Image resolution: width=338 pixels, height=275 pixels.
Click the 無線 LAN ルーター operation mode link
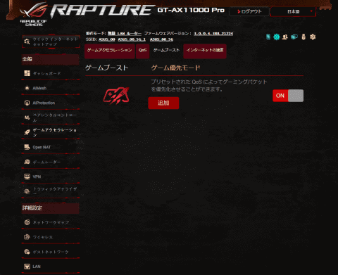pos(125,34)
